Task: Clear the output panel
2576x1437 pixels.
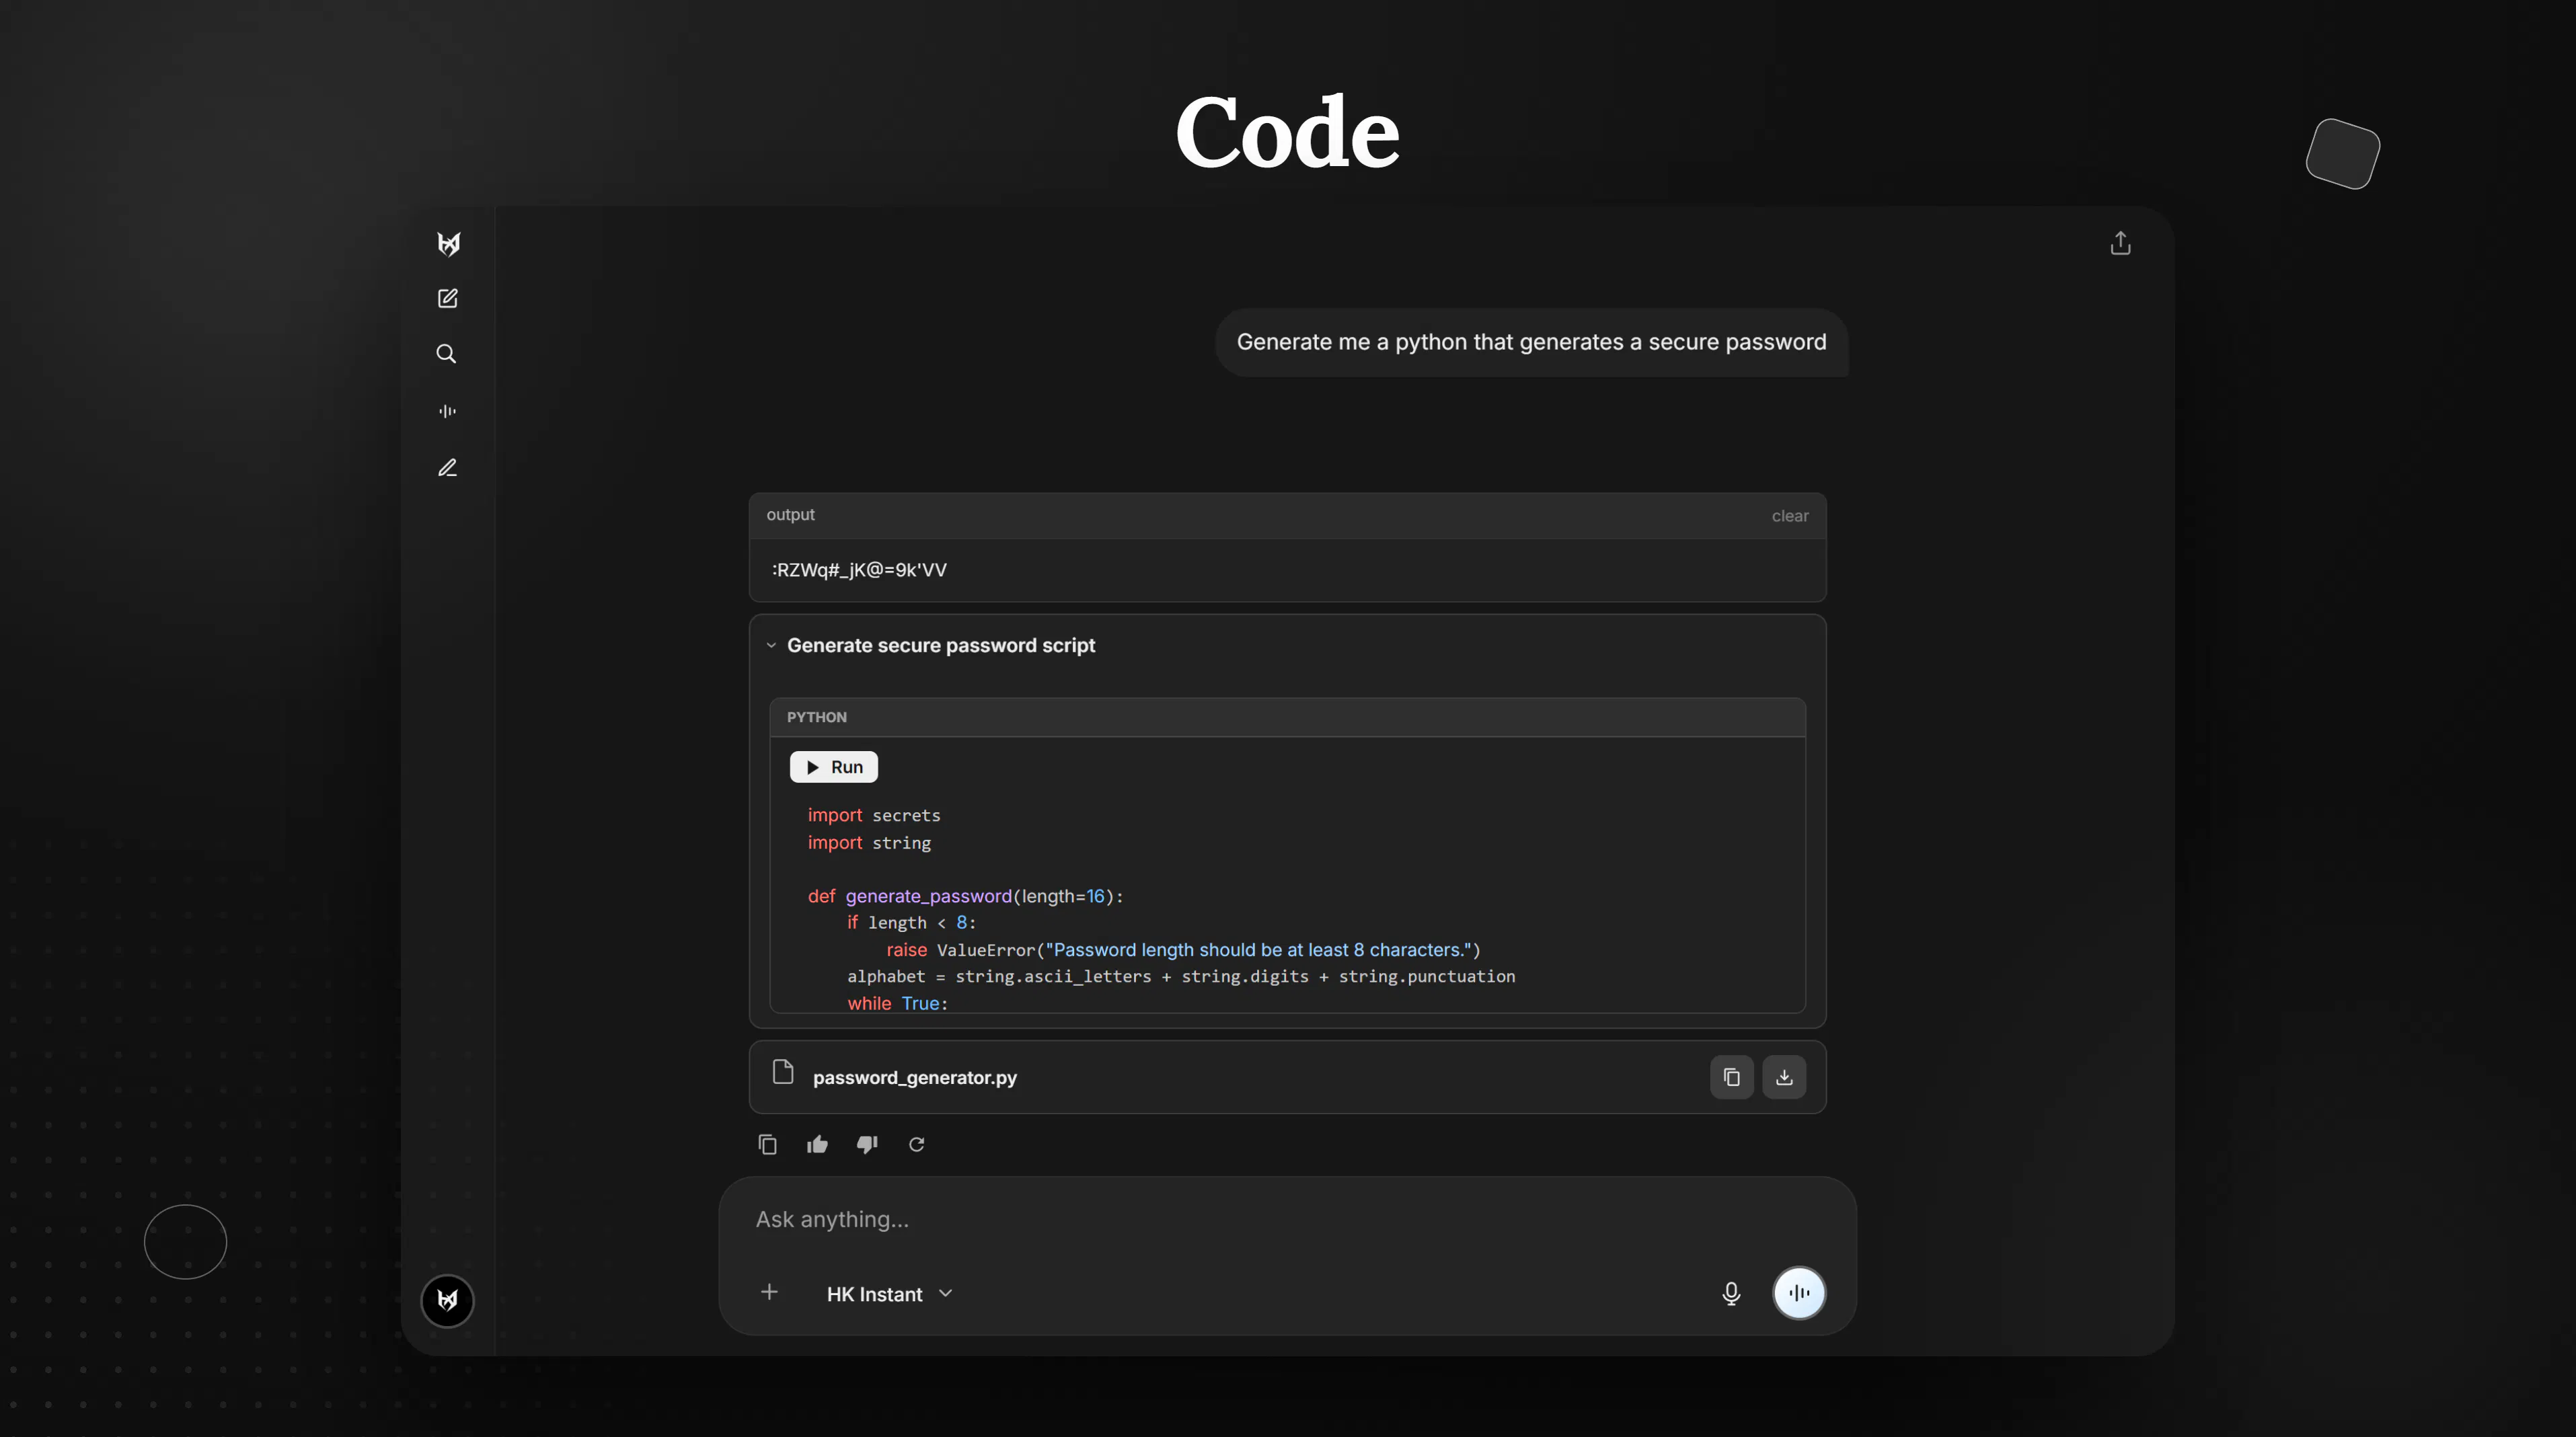Action: (x=1789, y=516)
